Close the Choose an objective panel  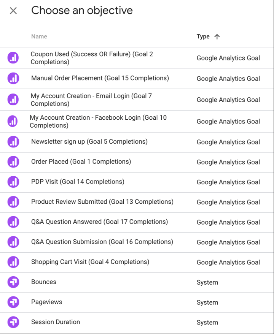(13, 11)
